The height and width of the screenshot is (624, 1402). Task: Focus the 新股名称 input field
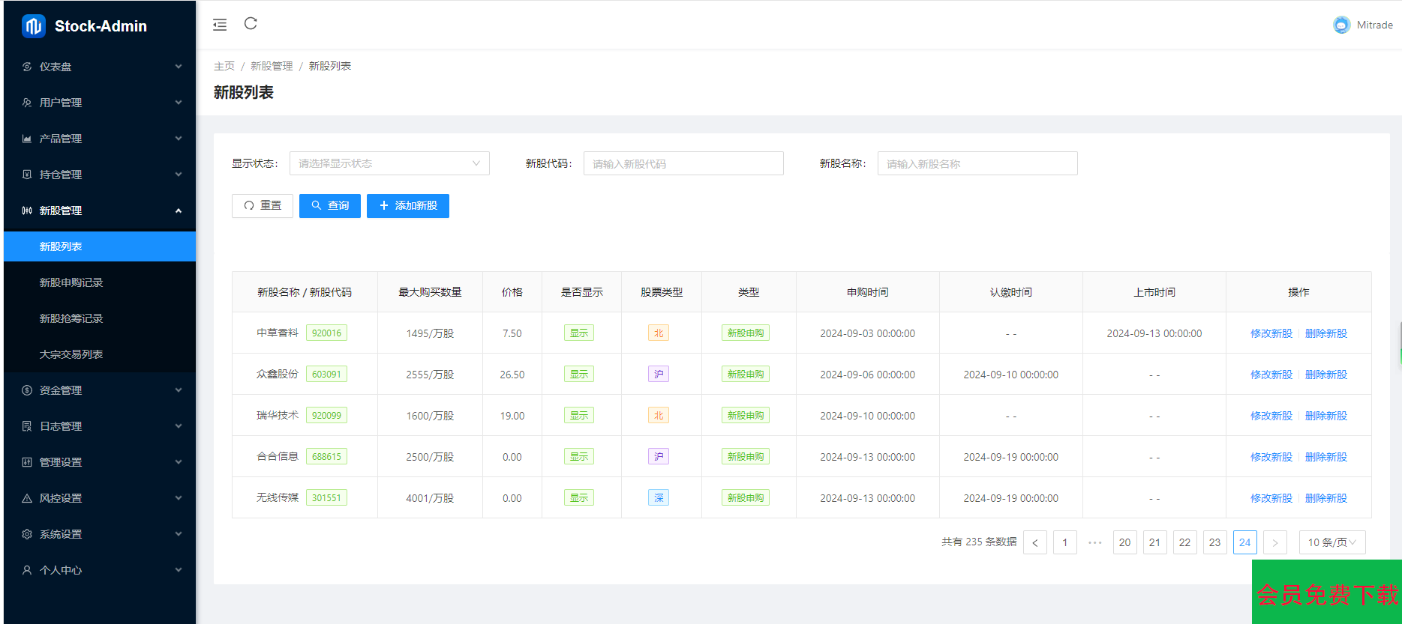pyautogui.click(x=977, y=163)
